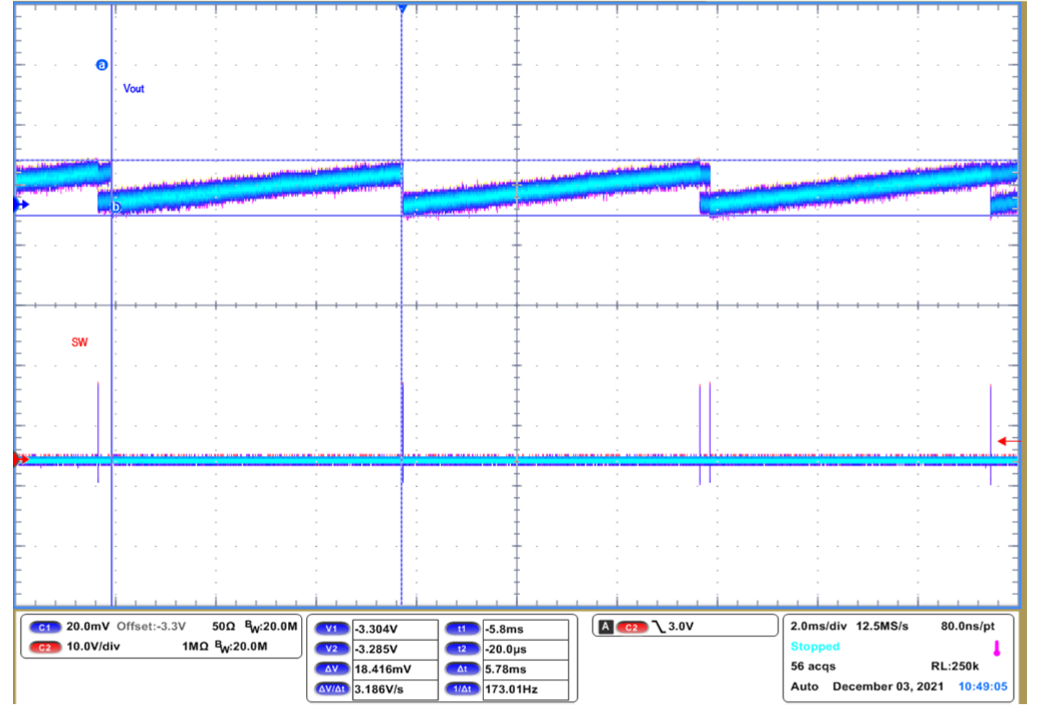Viewport: 1040px width, 705px height.
Task: Click the Auto trigger mode label
Action: point(805,686)
